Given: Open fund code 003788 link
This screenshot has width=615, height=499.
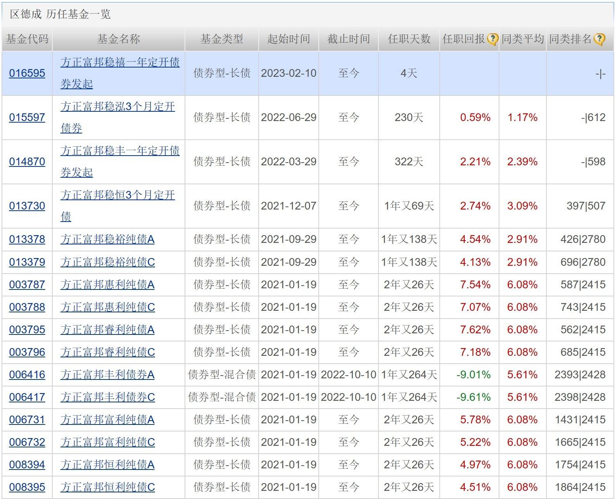Looking at the screenshot, I should click(x=27, y=307).
